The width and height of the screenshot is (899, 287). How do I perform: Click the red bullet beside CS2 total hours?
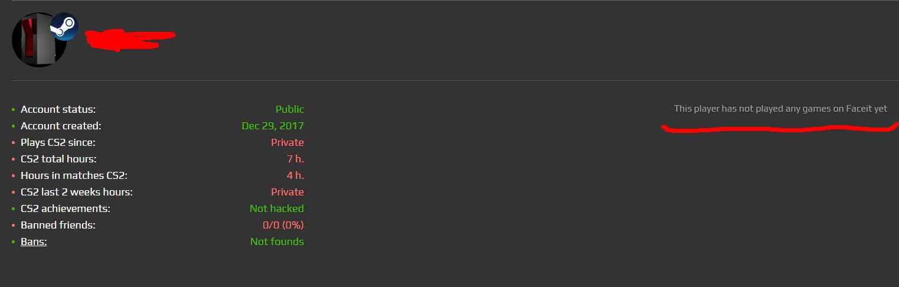14,159
